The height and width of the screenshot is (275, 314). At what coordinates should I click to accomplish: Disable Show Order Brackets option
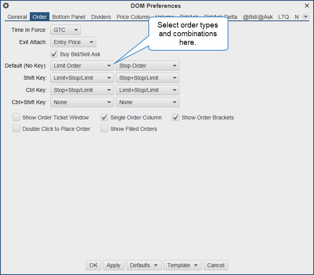[x=176, y=117]
